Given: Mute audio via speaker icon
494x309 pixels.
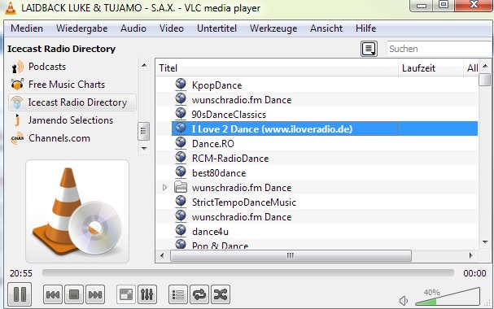Looking at the screenshot, I should (x=404, y=301).
